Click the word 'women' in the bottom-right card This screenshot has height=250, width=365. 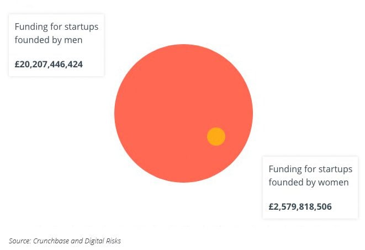click(334, 182)
